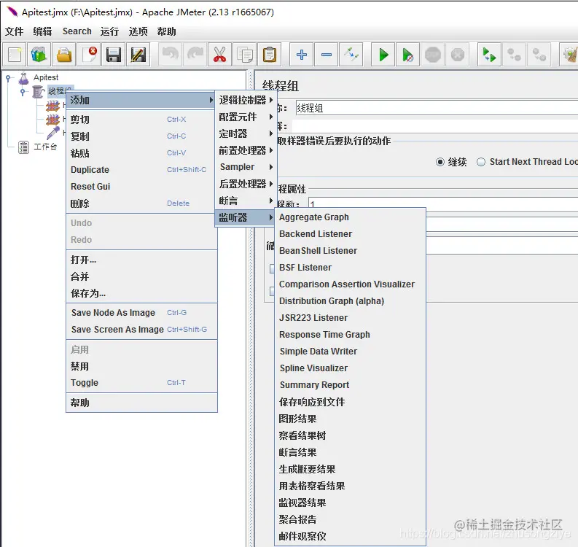Open the 编辑 menu
Screen dimensions: 578x547
[42, 31]
